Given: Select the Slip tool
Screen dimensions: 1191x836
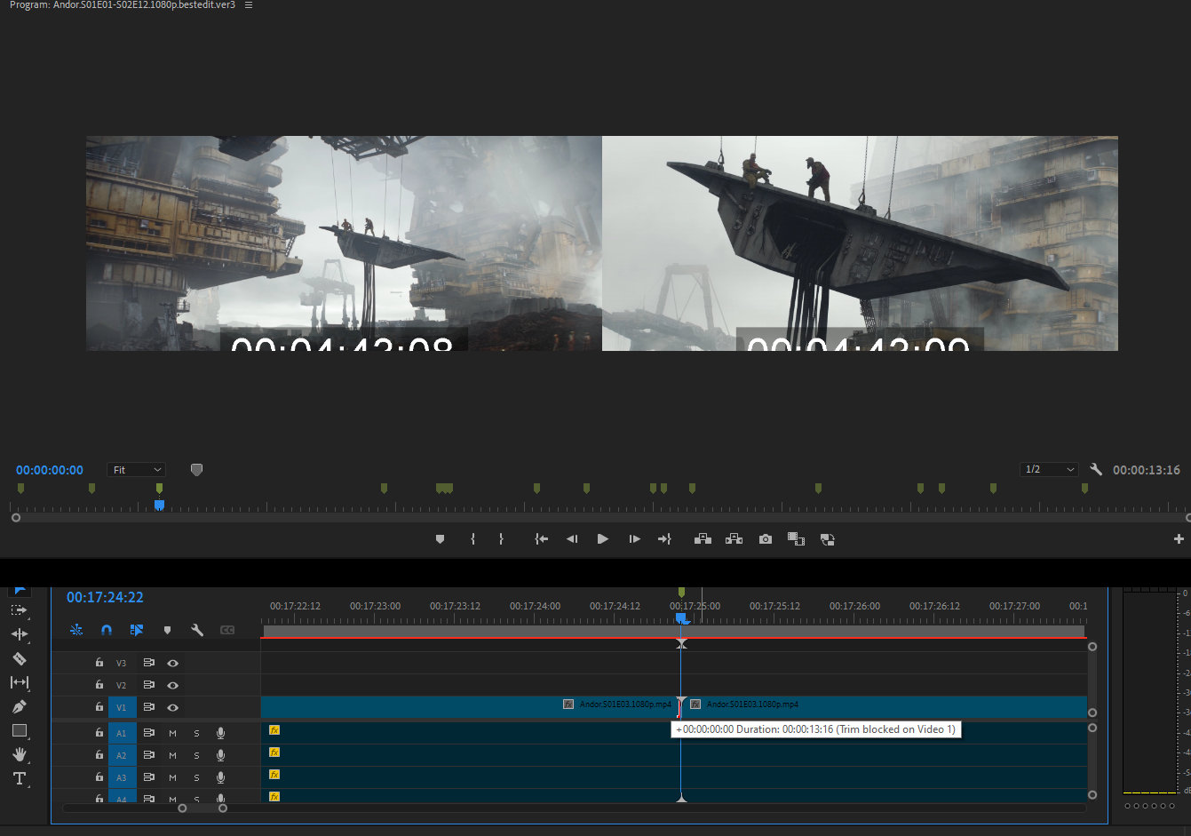Looking at the screenshot, I should pyautogui.click(x=19, y=682).
